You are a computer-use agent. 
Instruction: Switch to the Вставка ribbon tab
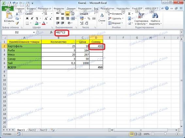[31, 8]
